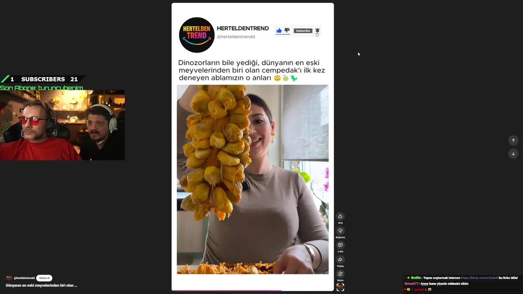Click the HERTELDEN TREND round logo
The image size is (523, 294).
(x=197, y=35)
